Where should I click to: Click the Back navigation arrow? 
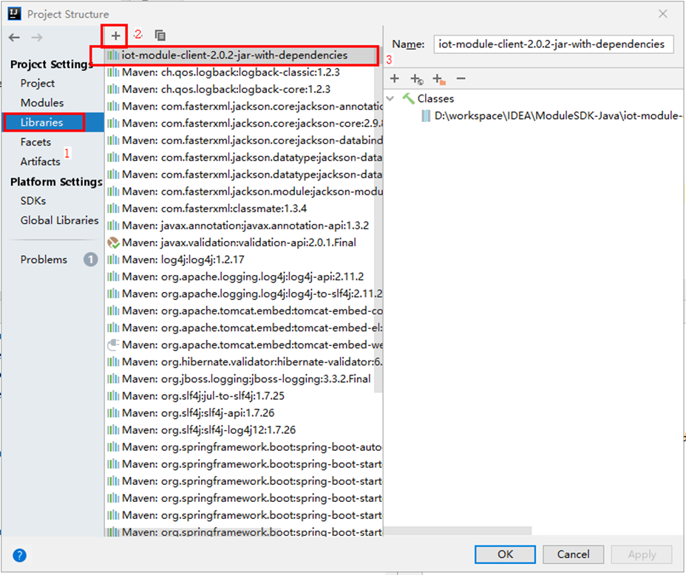click(x=14, y=38)
